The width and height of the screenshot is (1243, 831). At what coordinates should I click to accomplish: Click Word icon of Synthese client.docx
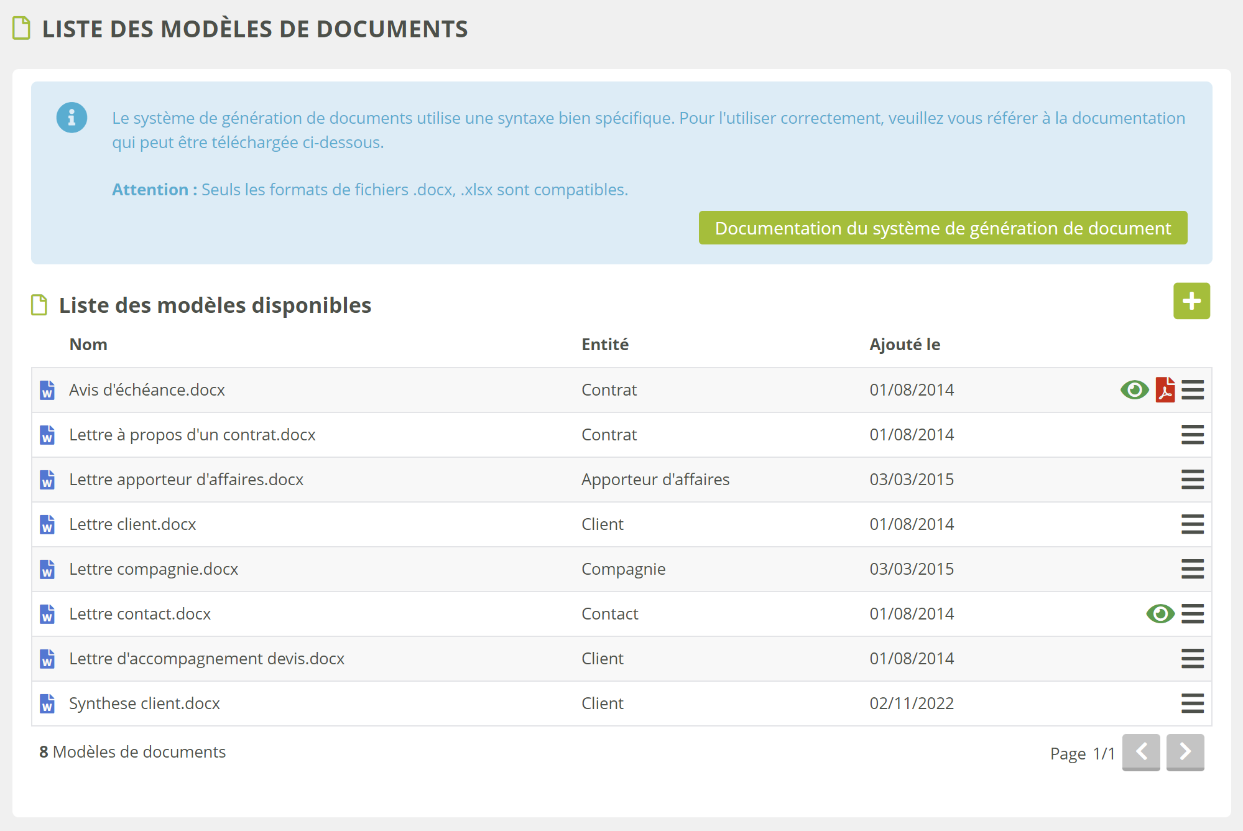(x=47, y=703)
